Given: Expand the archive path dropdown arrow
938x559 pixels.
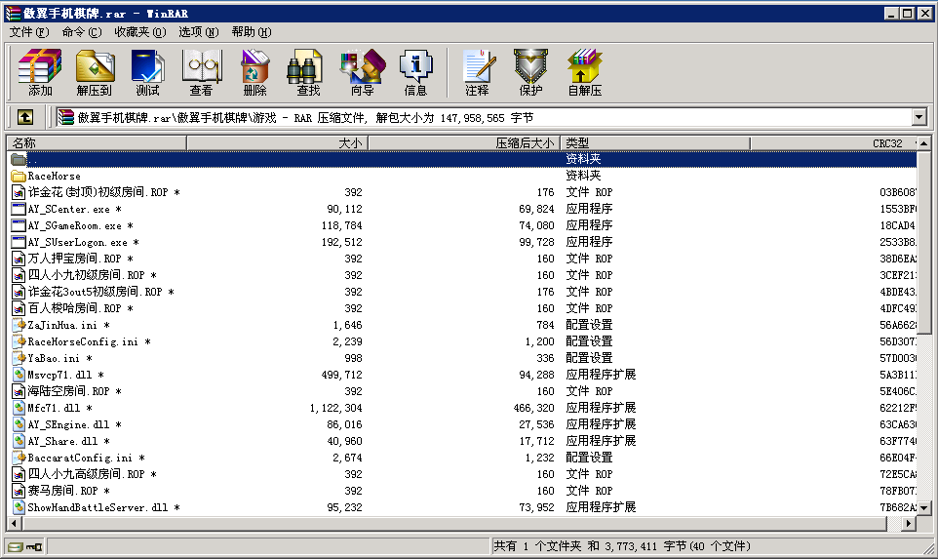Looking at the screenshot, I should [918, 117].
